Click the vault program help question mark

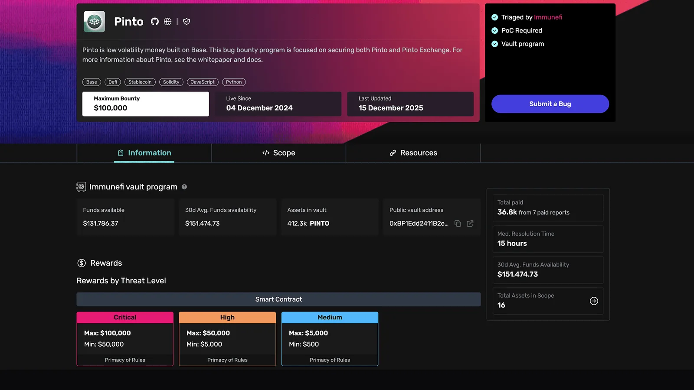(x=184, y=187)
